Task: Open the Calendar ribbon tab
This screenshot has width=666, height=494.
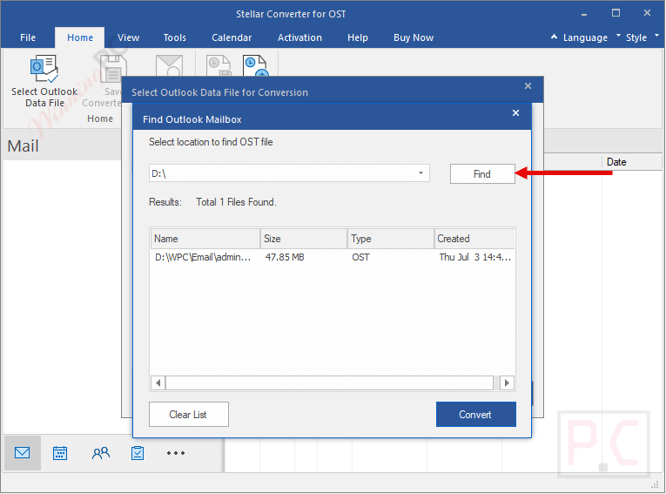Action: 232,37
